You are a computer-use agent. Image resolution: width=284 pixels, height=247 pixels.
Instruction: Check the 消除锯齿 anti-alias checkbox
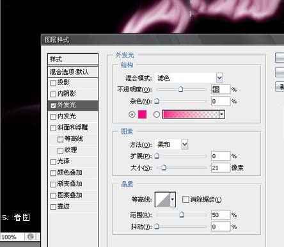pos(185,200)
